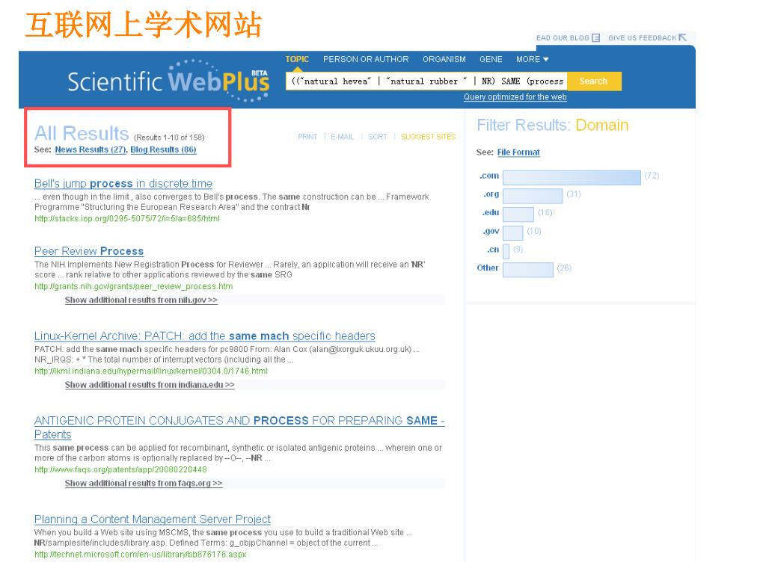Click 'Results 1-10 of 158' text

click(x=169, y=138)
